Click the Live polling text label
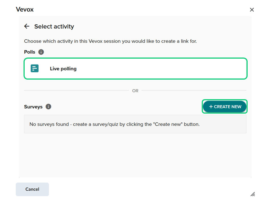The image size is (272, 204). pyautogui.click(x=63, y=69)
